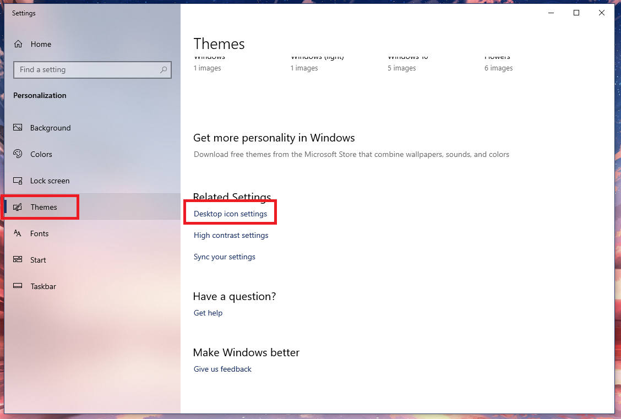
Task: Open the Start settings page
Action: pos(92,260)
